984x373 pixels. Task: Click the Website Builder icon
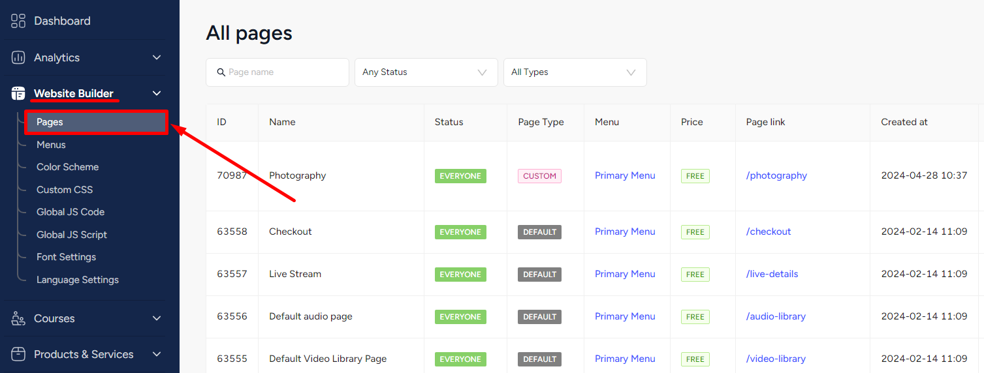tap(18, 93)
